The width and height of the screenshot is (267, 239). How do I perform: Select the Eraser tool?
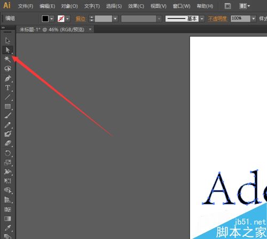point(7,144)
